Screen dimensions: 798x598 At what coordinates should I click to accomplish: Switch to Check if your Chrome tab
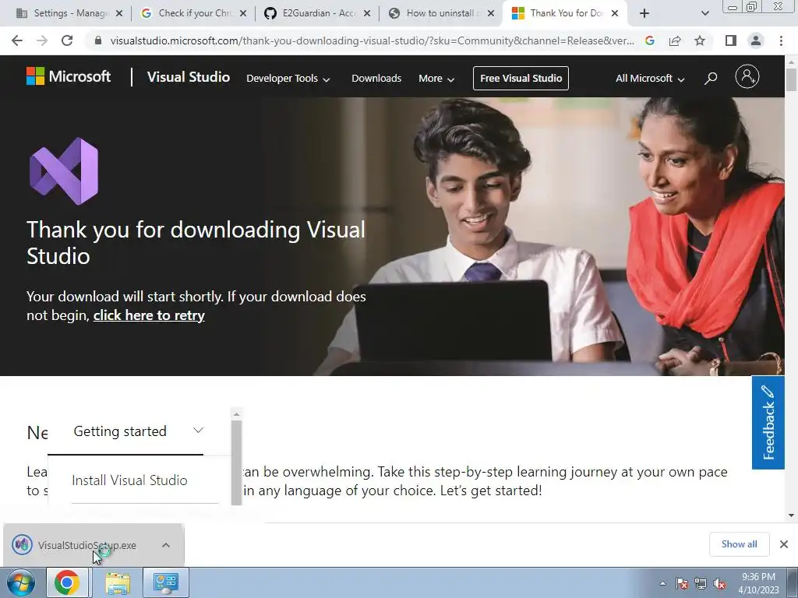click(193, 13)
